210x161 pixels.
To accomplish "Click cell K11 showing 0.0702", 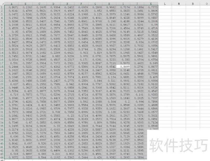I will 151,42.
